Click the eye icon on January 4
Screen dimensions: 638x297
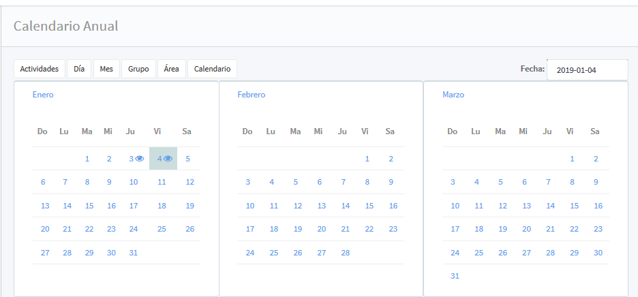[x=168, y=159]
